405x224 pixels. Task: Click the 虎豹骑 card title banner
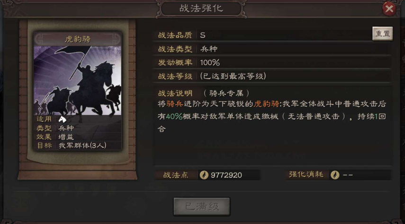(78, 39)
